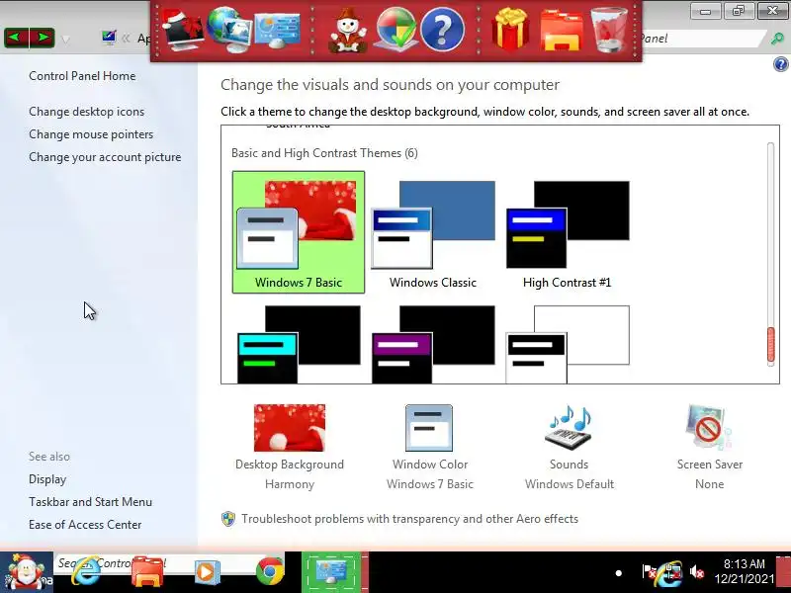Open Windows Media Player from the taskbar
Viewport: 791px width, 593px height.
click(x=207, y=573)
